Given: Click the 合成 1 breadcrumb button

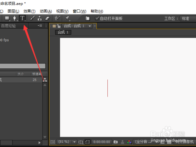Looking at the screenshot, I should 63,32.
